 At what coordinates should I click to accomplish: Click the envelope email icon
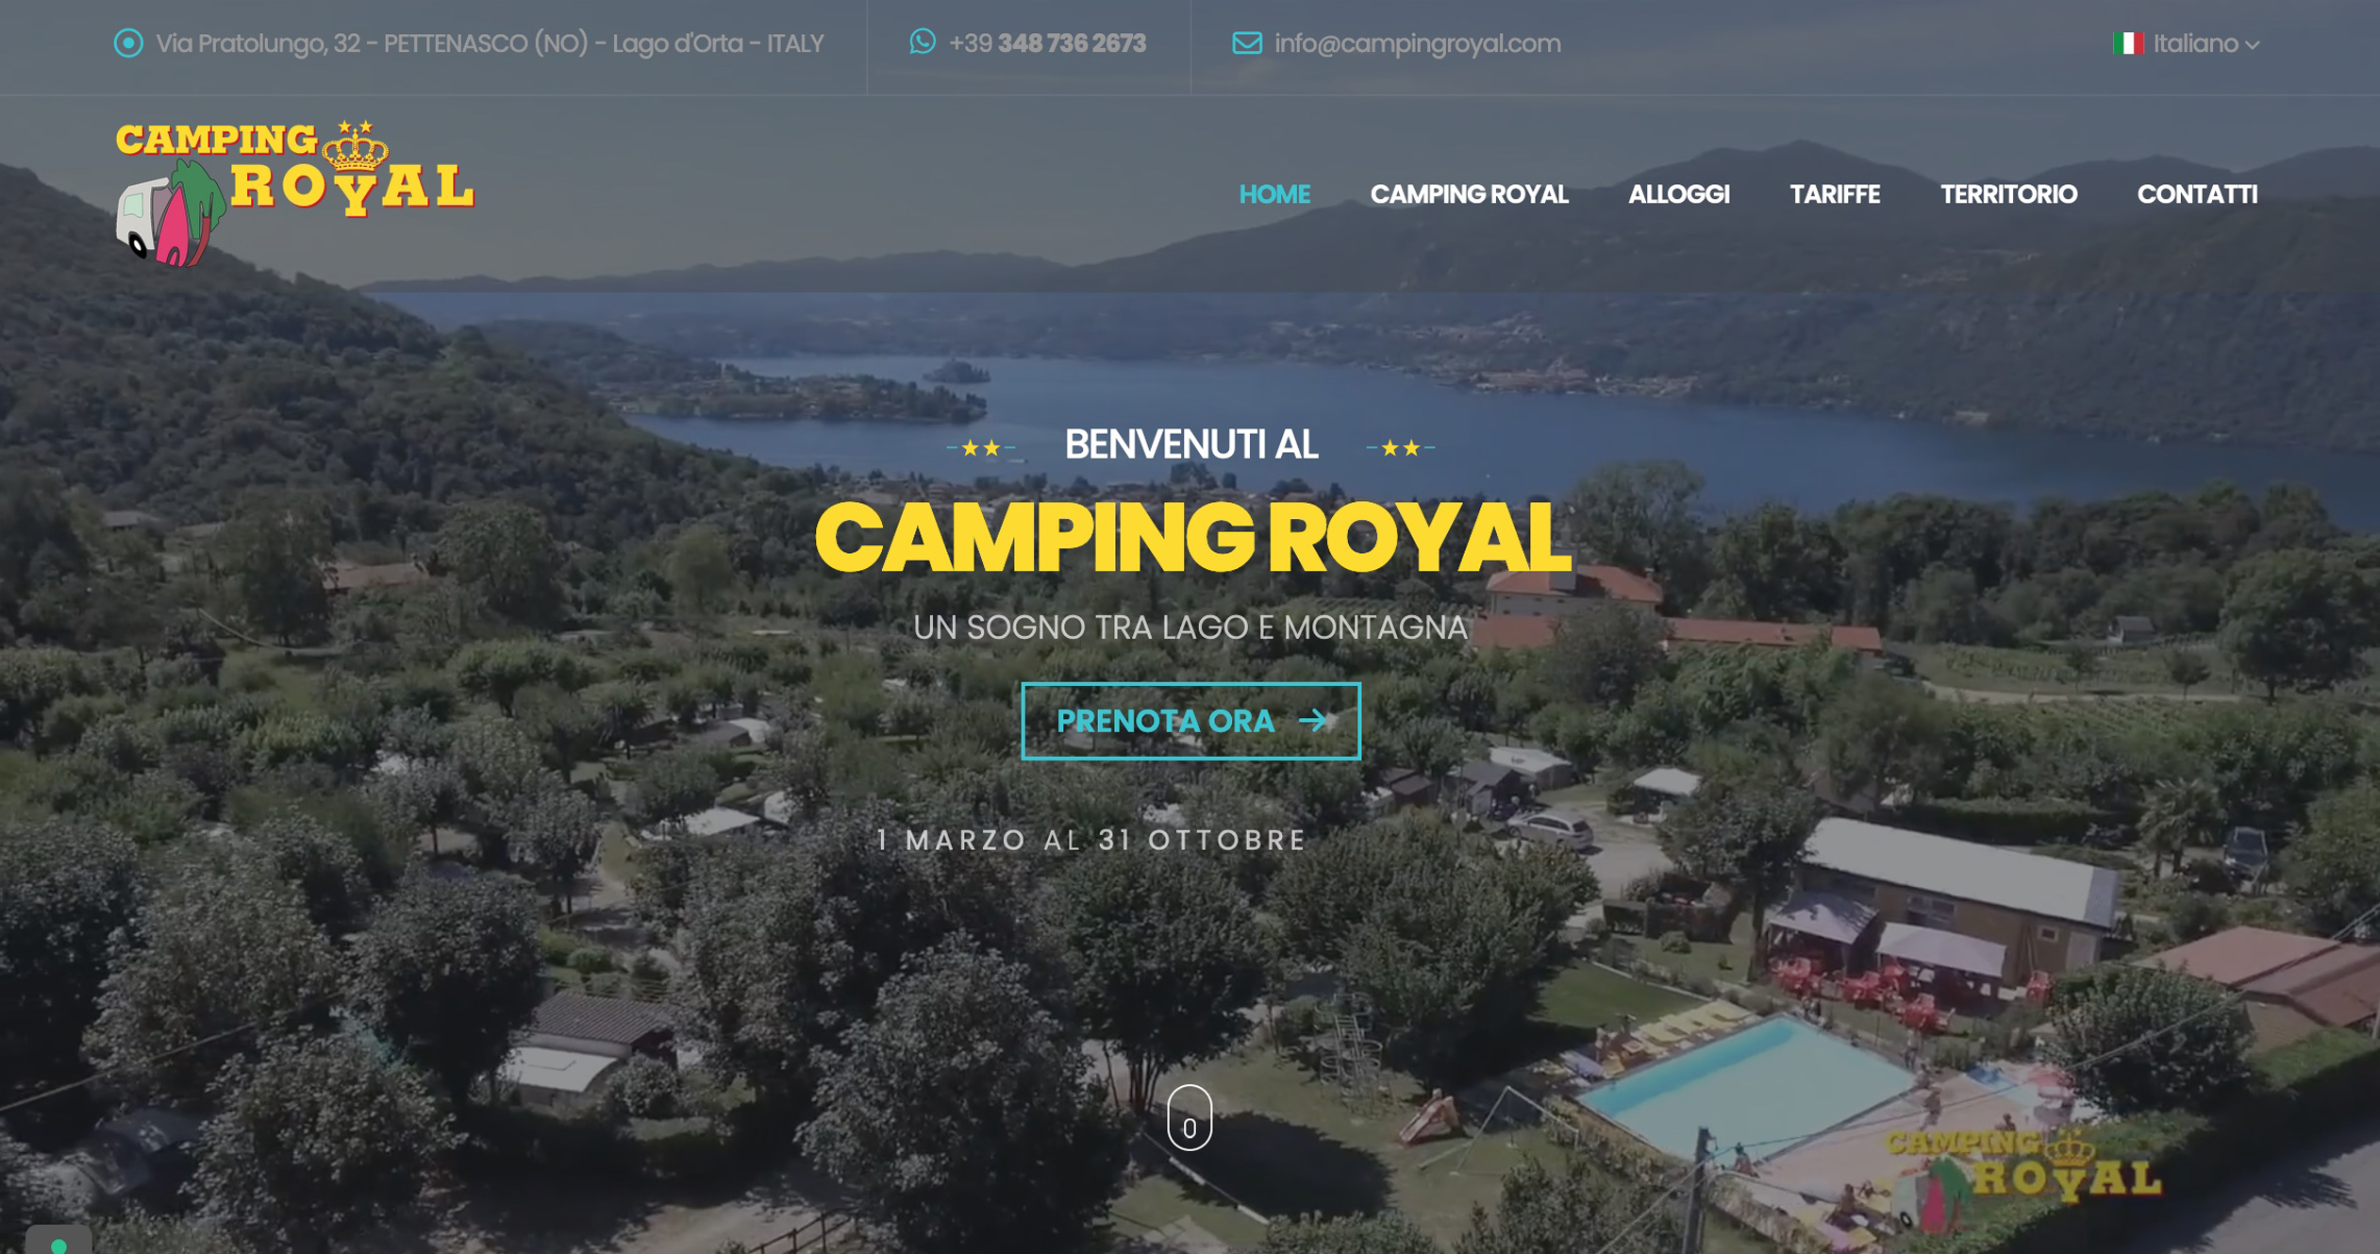[x=1247, y=43]
